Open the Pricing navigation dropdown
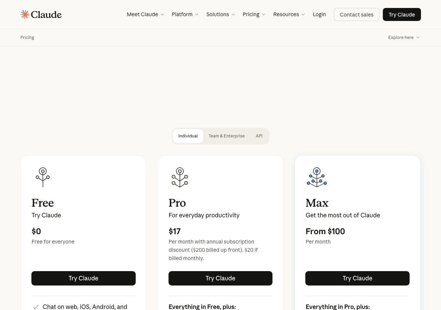 pyautogui.click(x=254, y=14)
